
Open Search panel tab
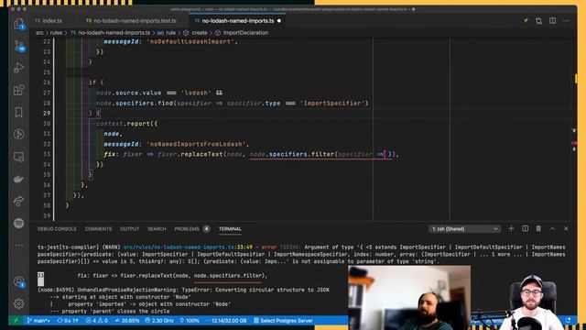(x=157, y=228)
